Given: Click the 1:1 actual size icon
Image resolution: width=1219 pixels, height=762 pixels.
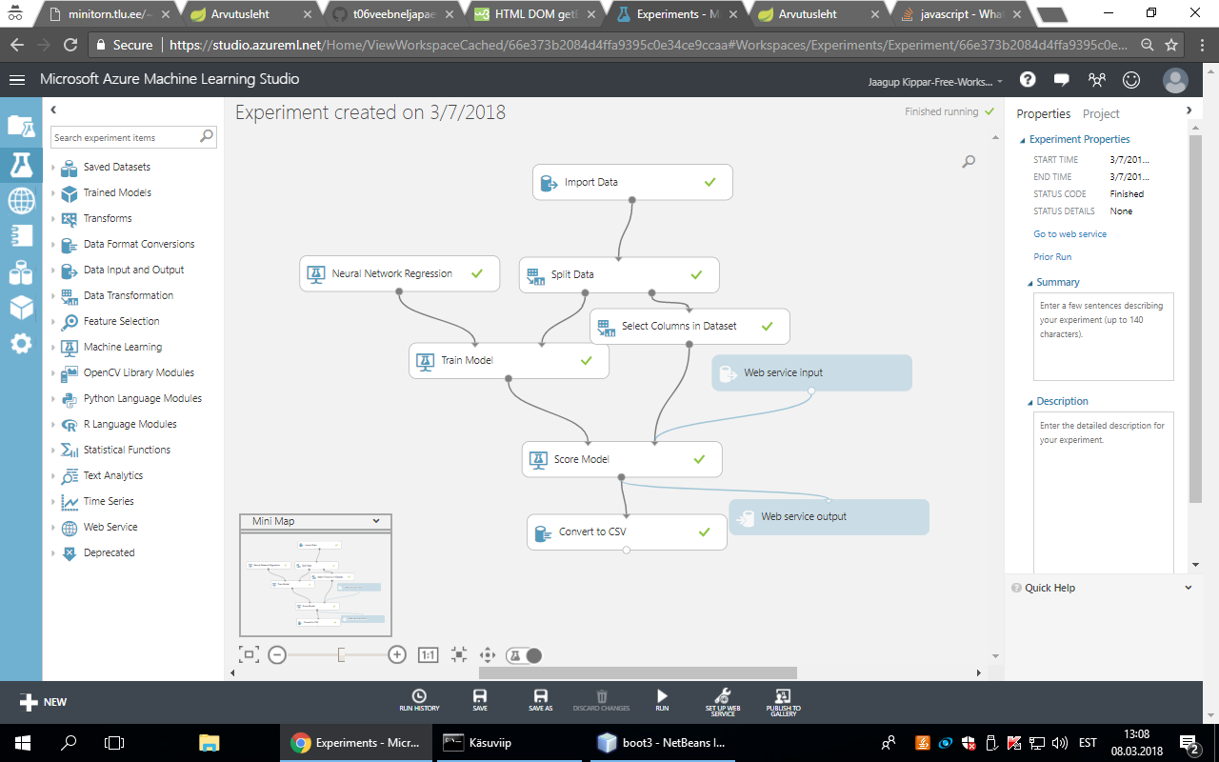Looking at the screenshot, I should [x=429, y=654].
